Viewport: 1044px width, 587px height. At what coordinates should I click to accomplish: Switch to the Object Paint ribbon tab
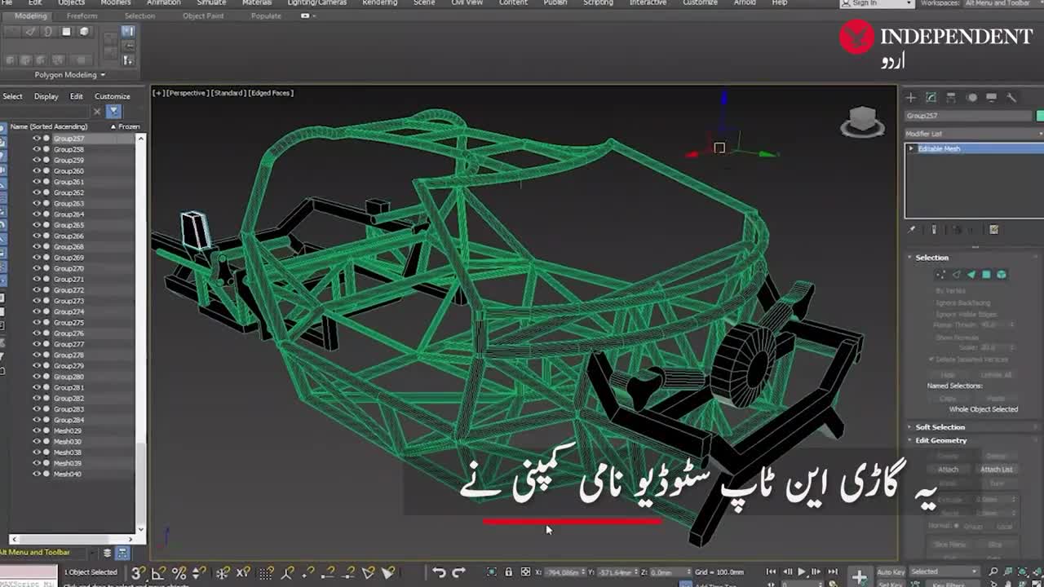tap(203, 15)
